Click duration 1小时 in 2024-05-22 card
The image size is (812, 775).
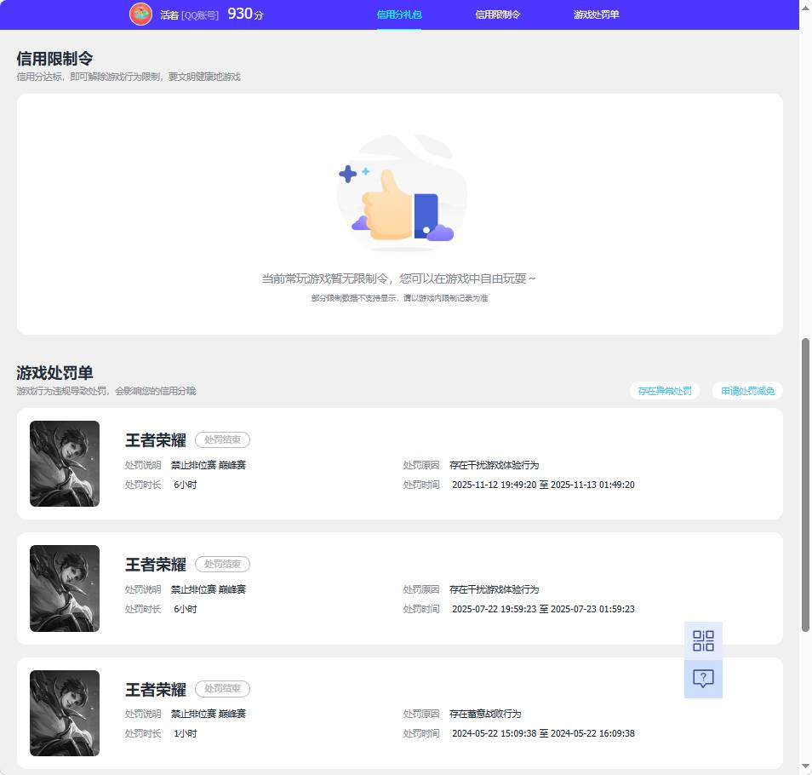(x=186, y=733)
